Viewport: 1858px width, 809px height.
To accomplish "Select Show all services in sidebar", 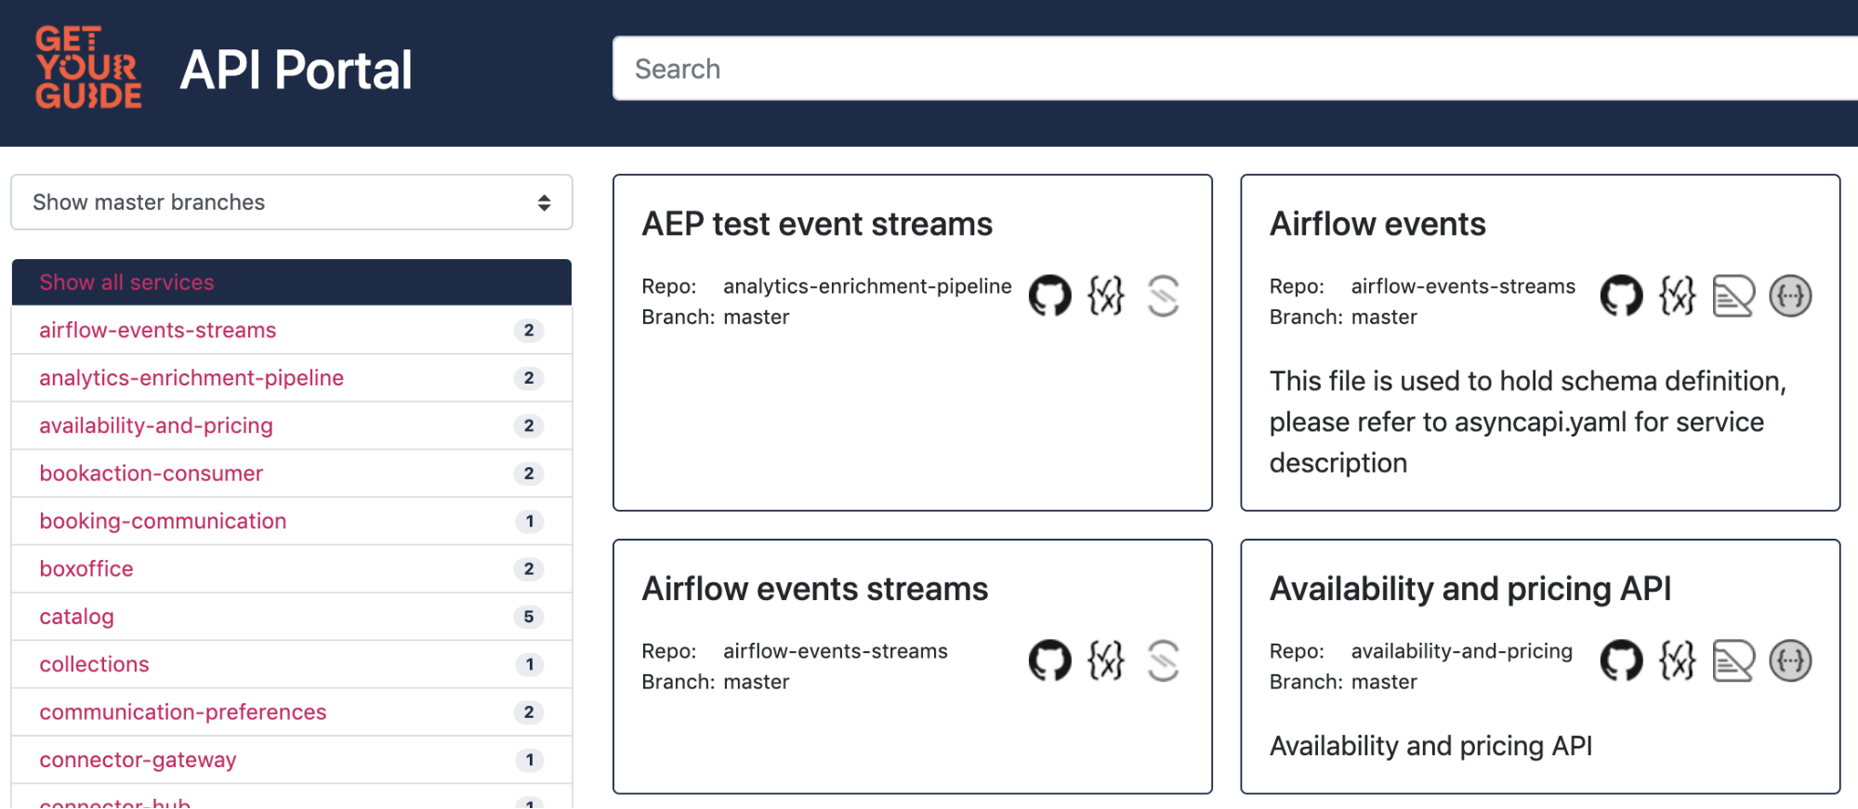I will click(292, 282).
